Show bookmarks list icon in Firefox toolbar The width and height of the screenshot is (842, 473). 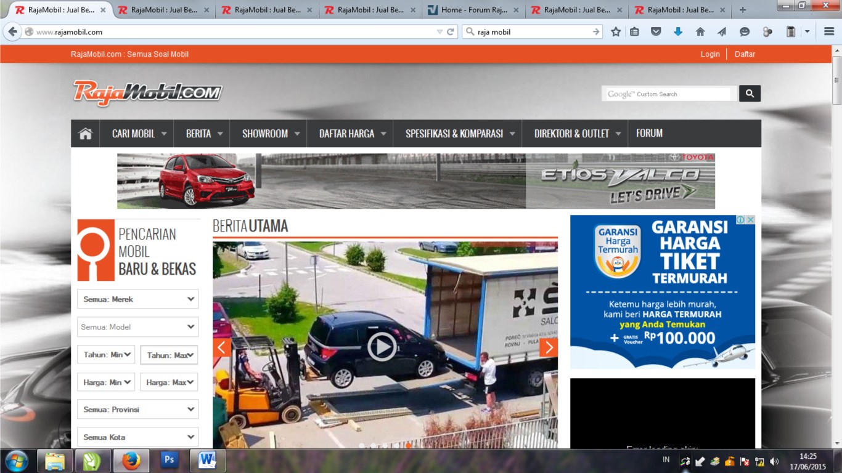(634, 32)
